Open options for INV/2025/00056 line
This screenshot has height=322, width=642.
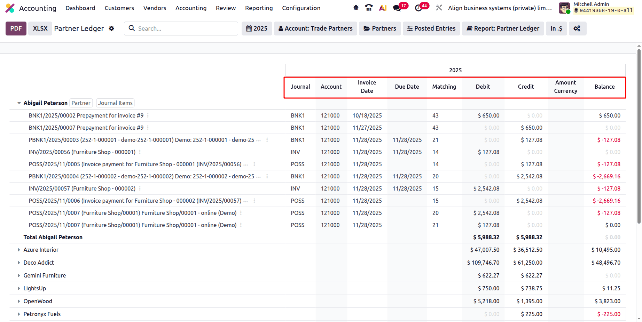click(x=140, y=152)
